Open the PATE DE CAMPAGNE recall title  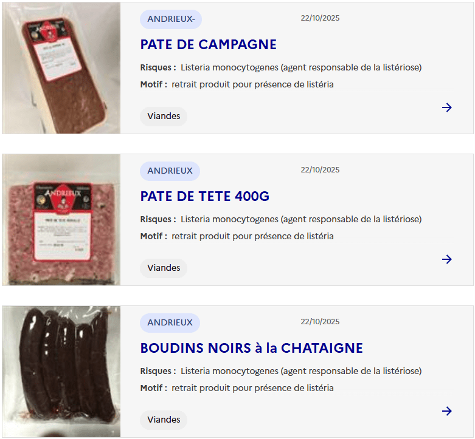pos(208,44)
